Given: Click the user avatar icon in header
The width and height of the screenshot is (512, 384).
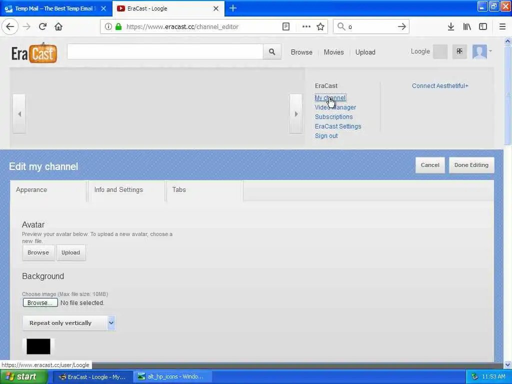Looking at the screenshot, I should point(479,51).
